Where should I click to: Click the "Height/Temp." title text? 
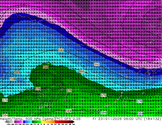coord(11,119)
